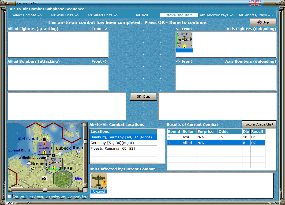Click the OK - Done button
285x205 pixels.
[x=143, y=97]
